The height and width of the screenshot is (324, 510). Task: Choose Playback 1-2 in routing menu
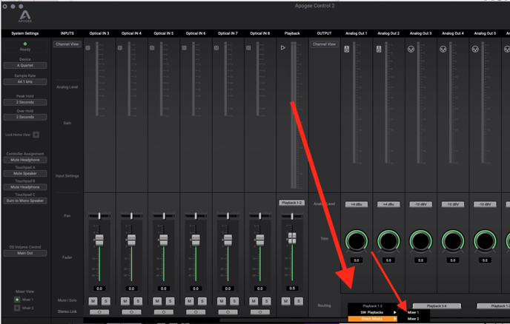[x=372, y=306]
